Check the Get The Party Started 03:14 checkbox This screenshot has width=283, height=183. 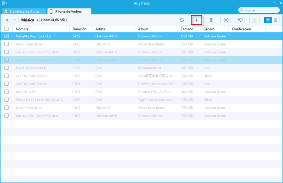[x=7, y=84]
